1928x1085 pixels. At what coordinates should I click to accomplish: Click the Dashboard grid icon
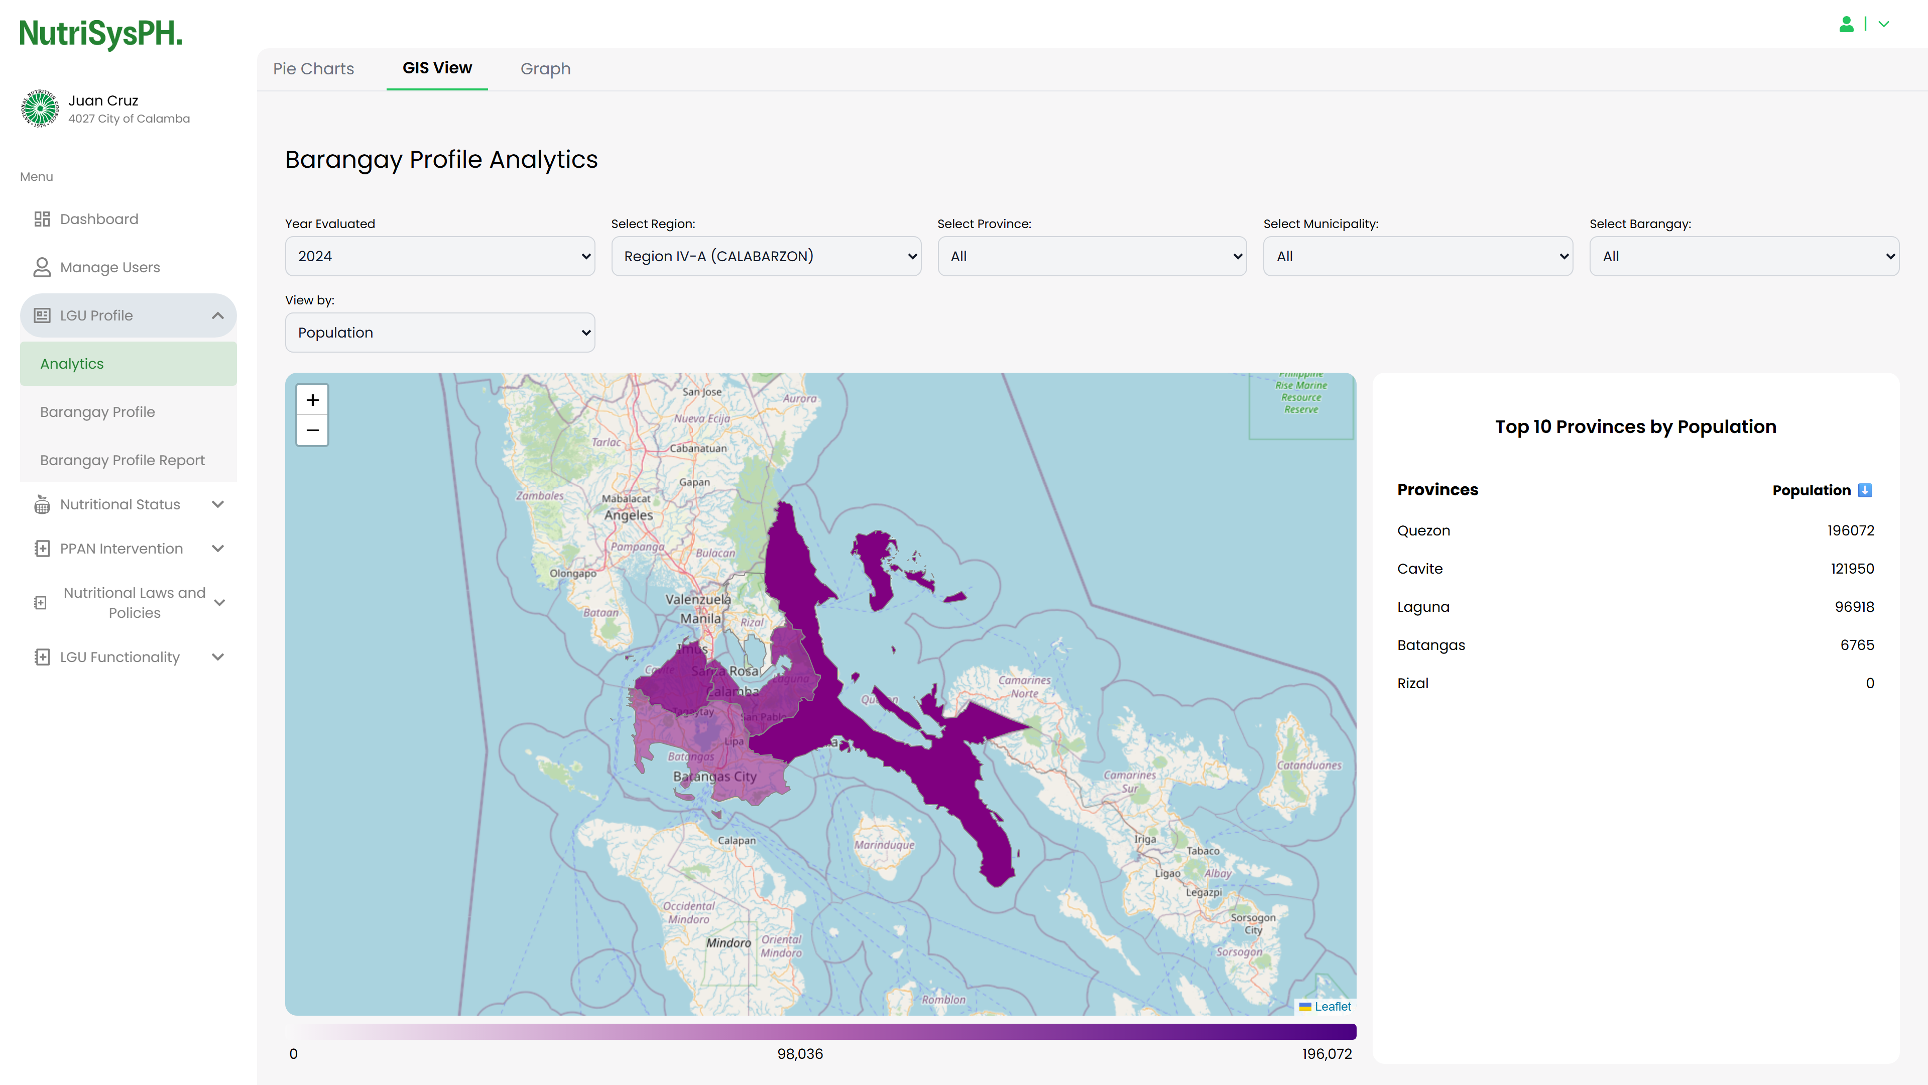[x=42, y=219]
